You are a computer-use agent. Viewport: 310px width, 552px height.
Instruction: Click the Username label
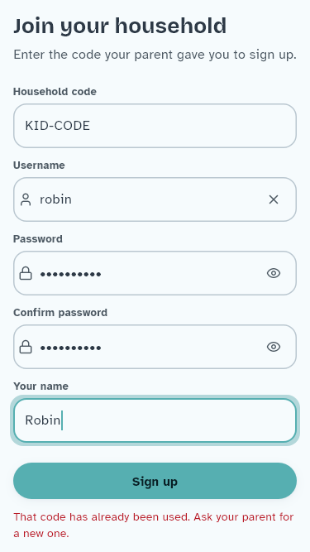click(39, 166)
